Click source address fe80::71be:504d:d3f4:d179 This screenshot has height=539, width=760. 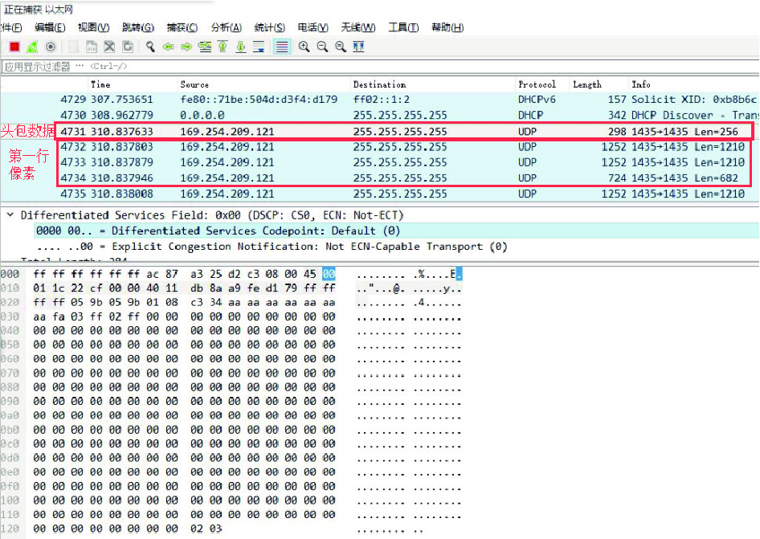(x=259, y=100)
